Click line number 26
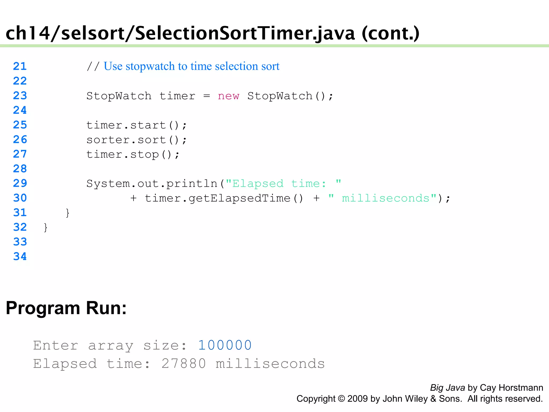Image resolution: width=549 pixels, height=412 pixels. point(20,139)
